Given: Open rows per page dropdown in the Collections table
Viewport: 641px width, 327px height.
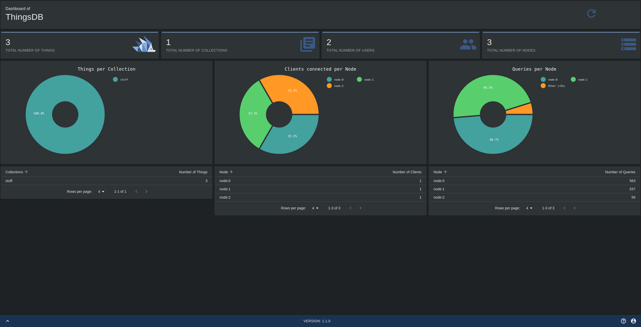Looking at the screenshot, I should [101, 192].
